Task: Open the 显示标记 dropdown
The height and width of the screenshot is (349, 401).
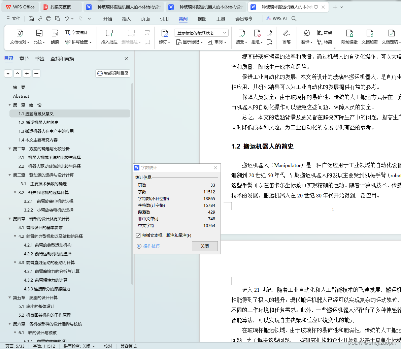Action: coord(190,42)
